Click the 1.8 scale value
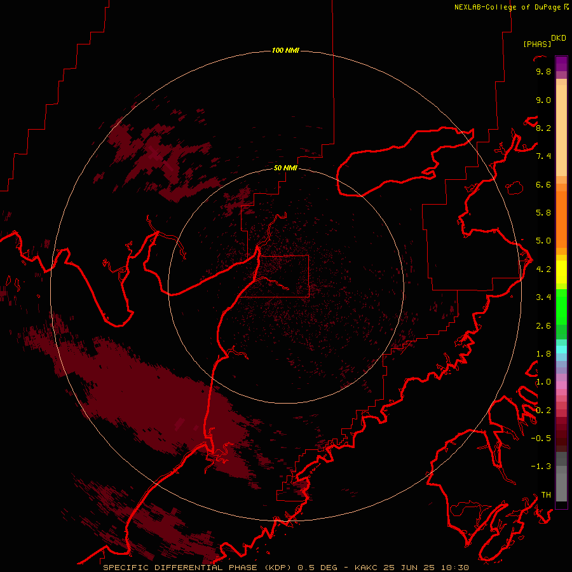Screen dimensions: 572x572 [x=543, y=354]
